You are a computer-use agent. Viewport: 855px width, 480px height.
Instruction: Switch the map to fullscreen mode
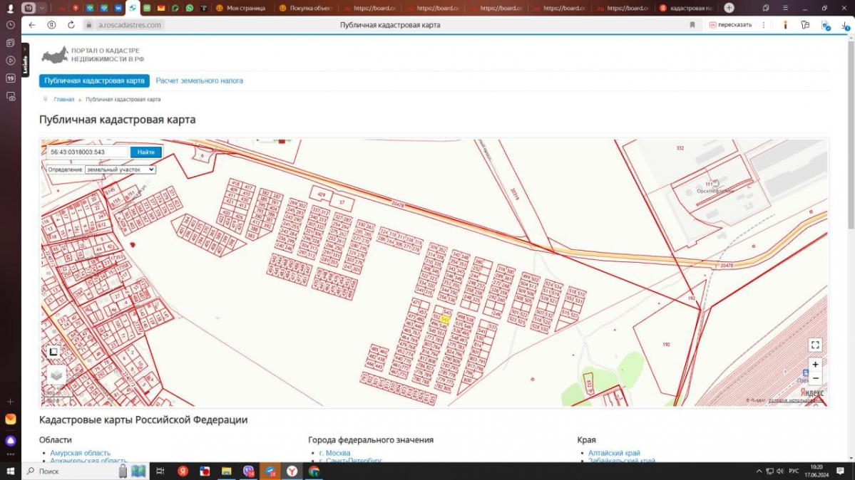point(815,345)
